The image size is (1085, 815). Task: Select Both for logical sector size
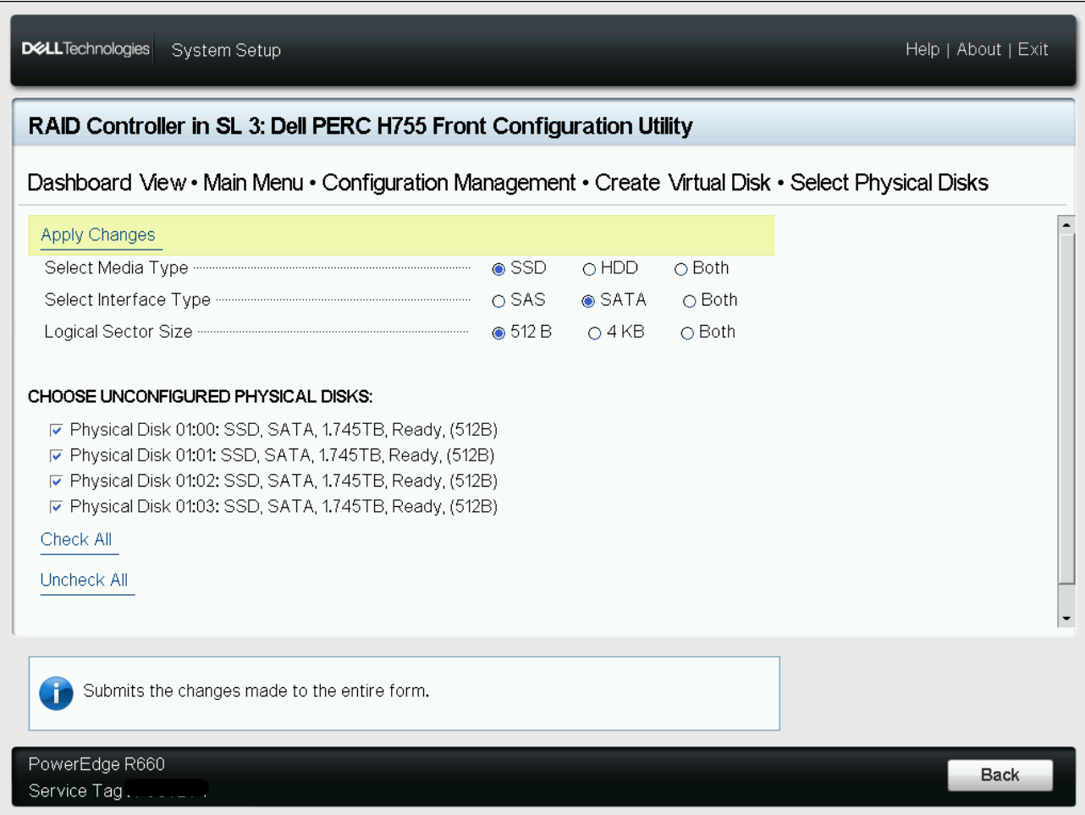point(687,333)
